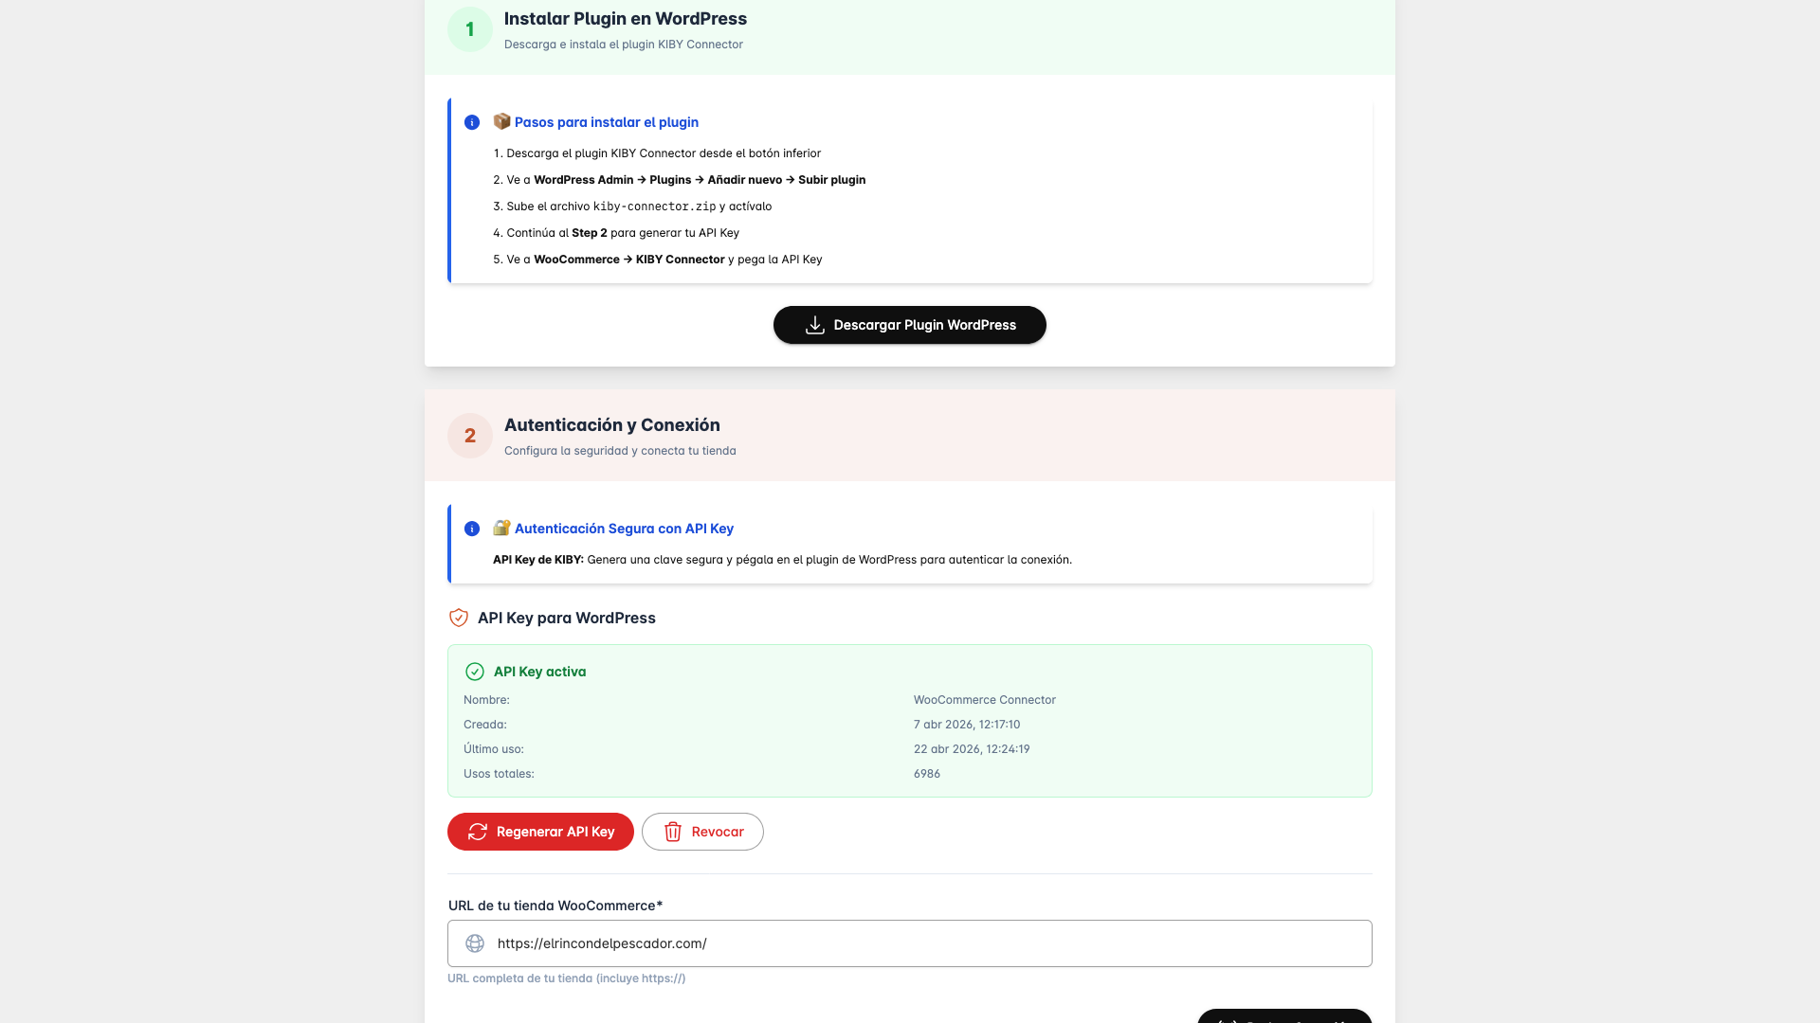Click the circular arrows regenerate icon
This screenshot has height=1023, width=1820.
478,832
